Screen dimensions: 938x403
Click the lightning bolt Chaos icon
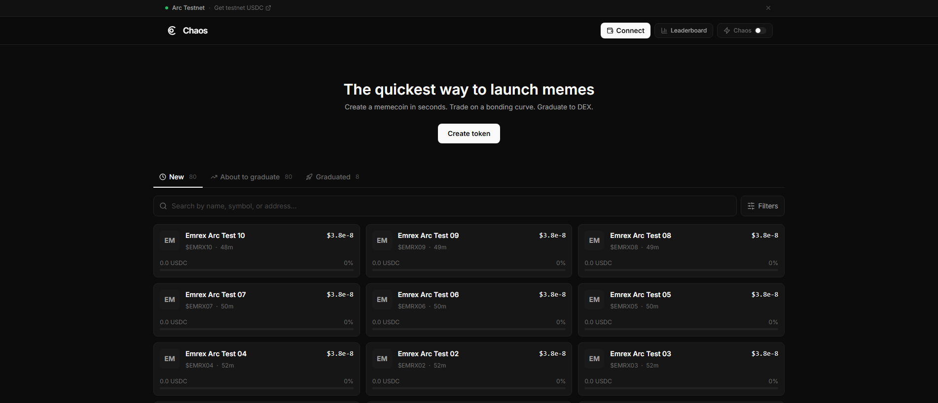(727, 31)
